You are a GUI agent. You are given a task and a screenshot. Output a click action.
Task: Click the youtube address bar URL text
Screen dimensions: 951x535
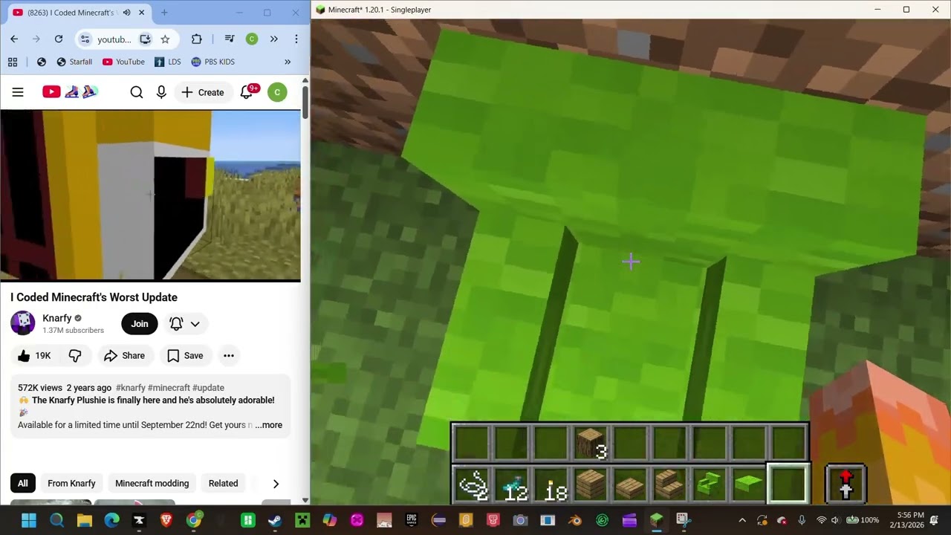[114, 39]
